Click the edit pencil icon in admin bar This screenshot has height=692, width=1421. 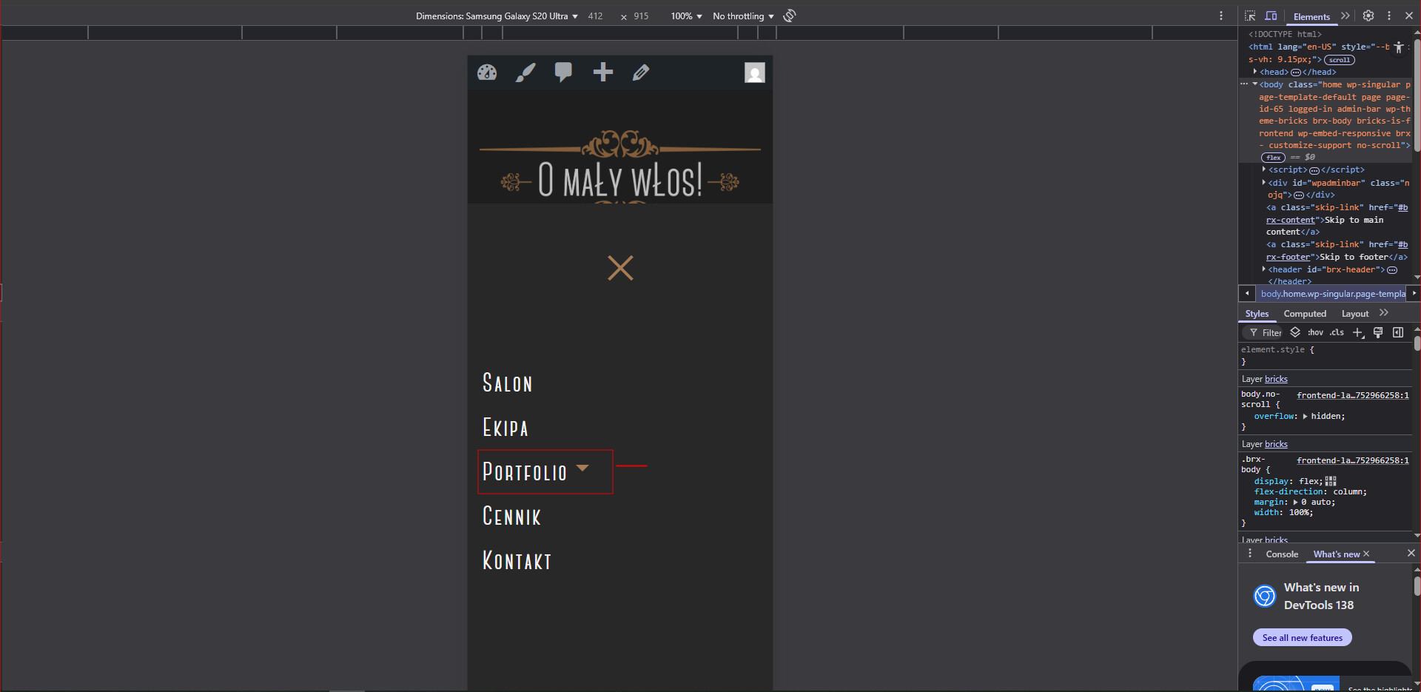(x=641, y=72)
